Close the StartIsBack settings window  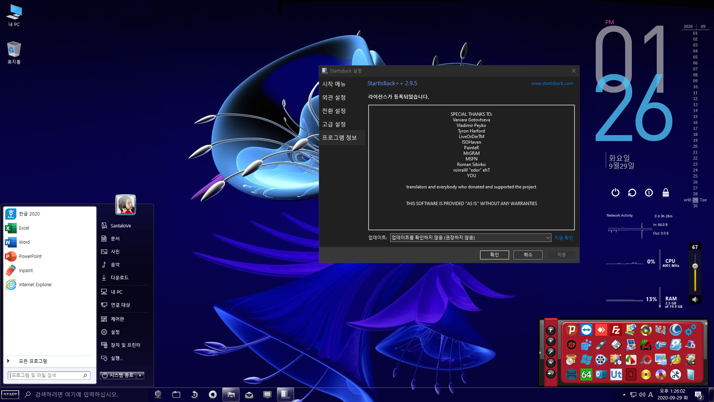click(573, 71)
